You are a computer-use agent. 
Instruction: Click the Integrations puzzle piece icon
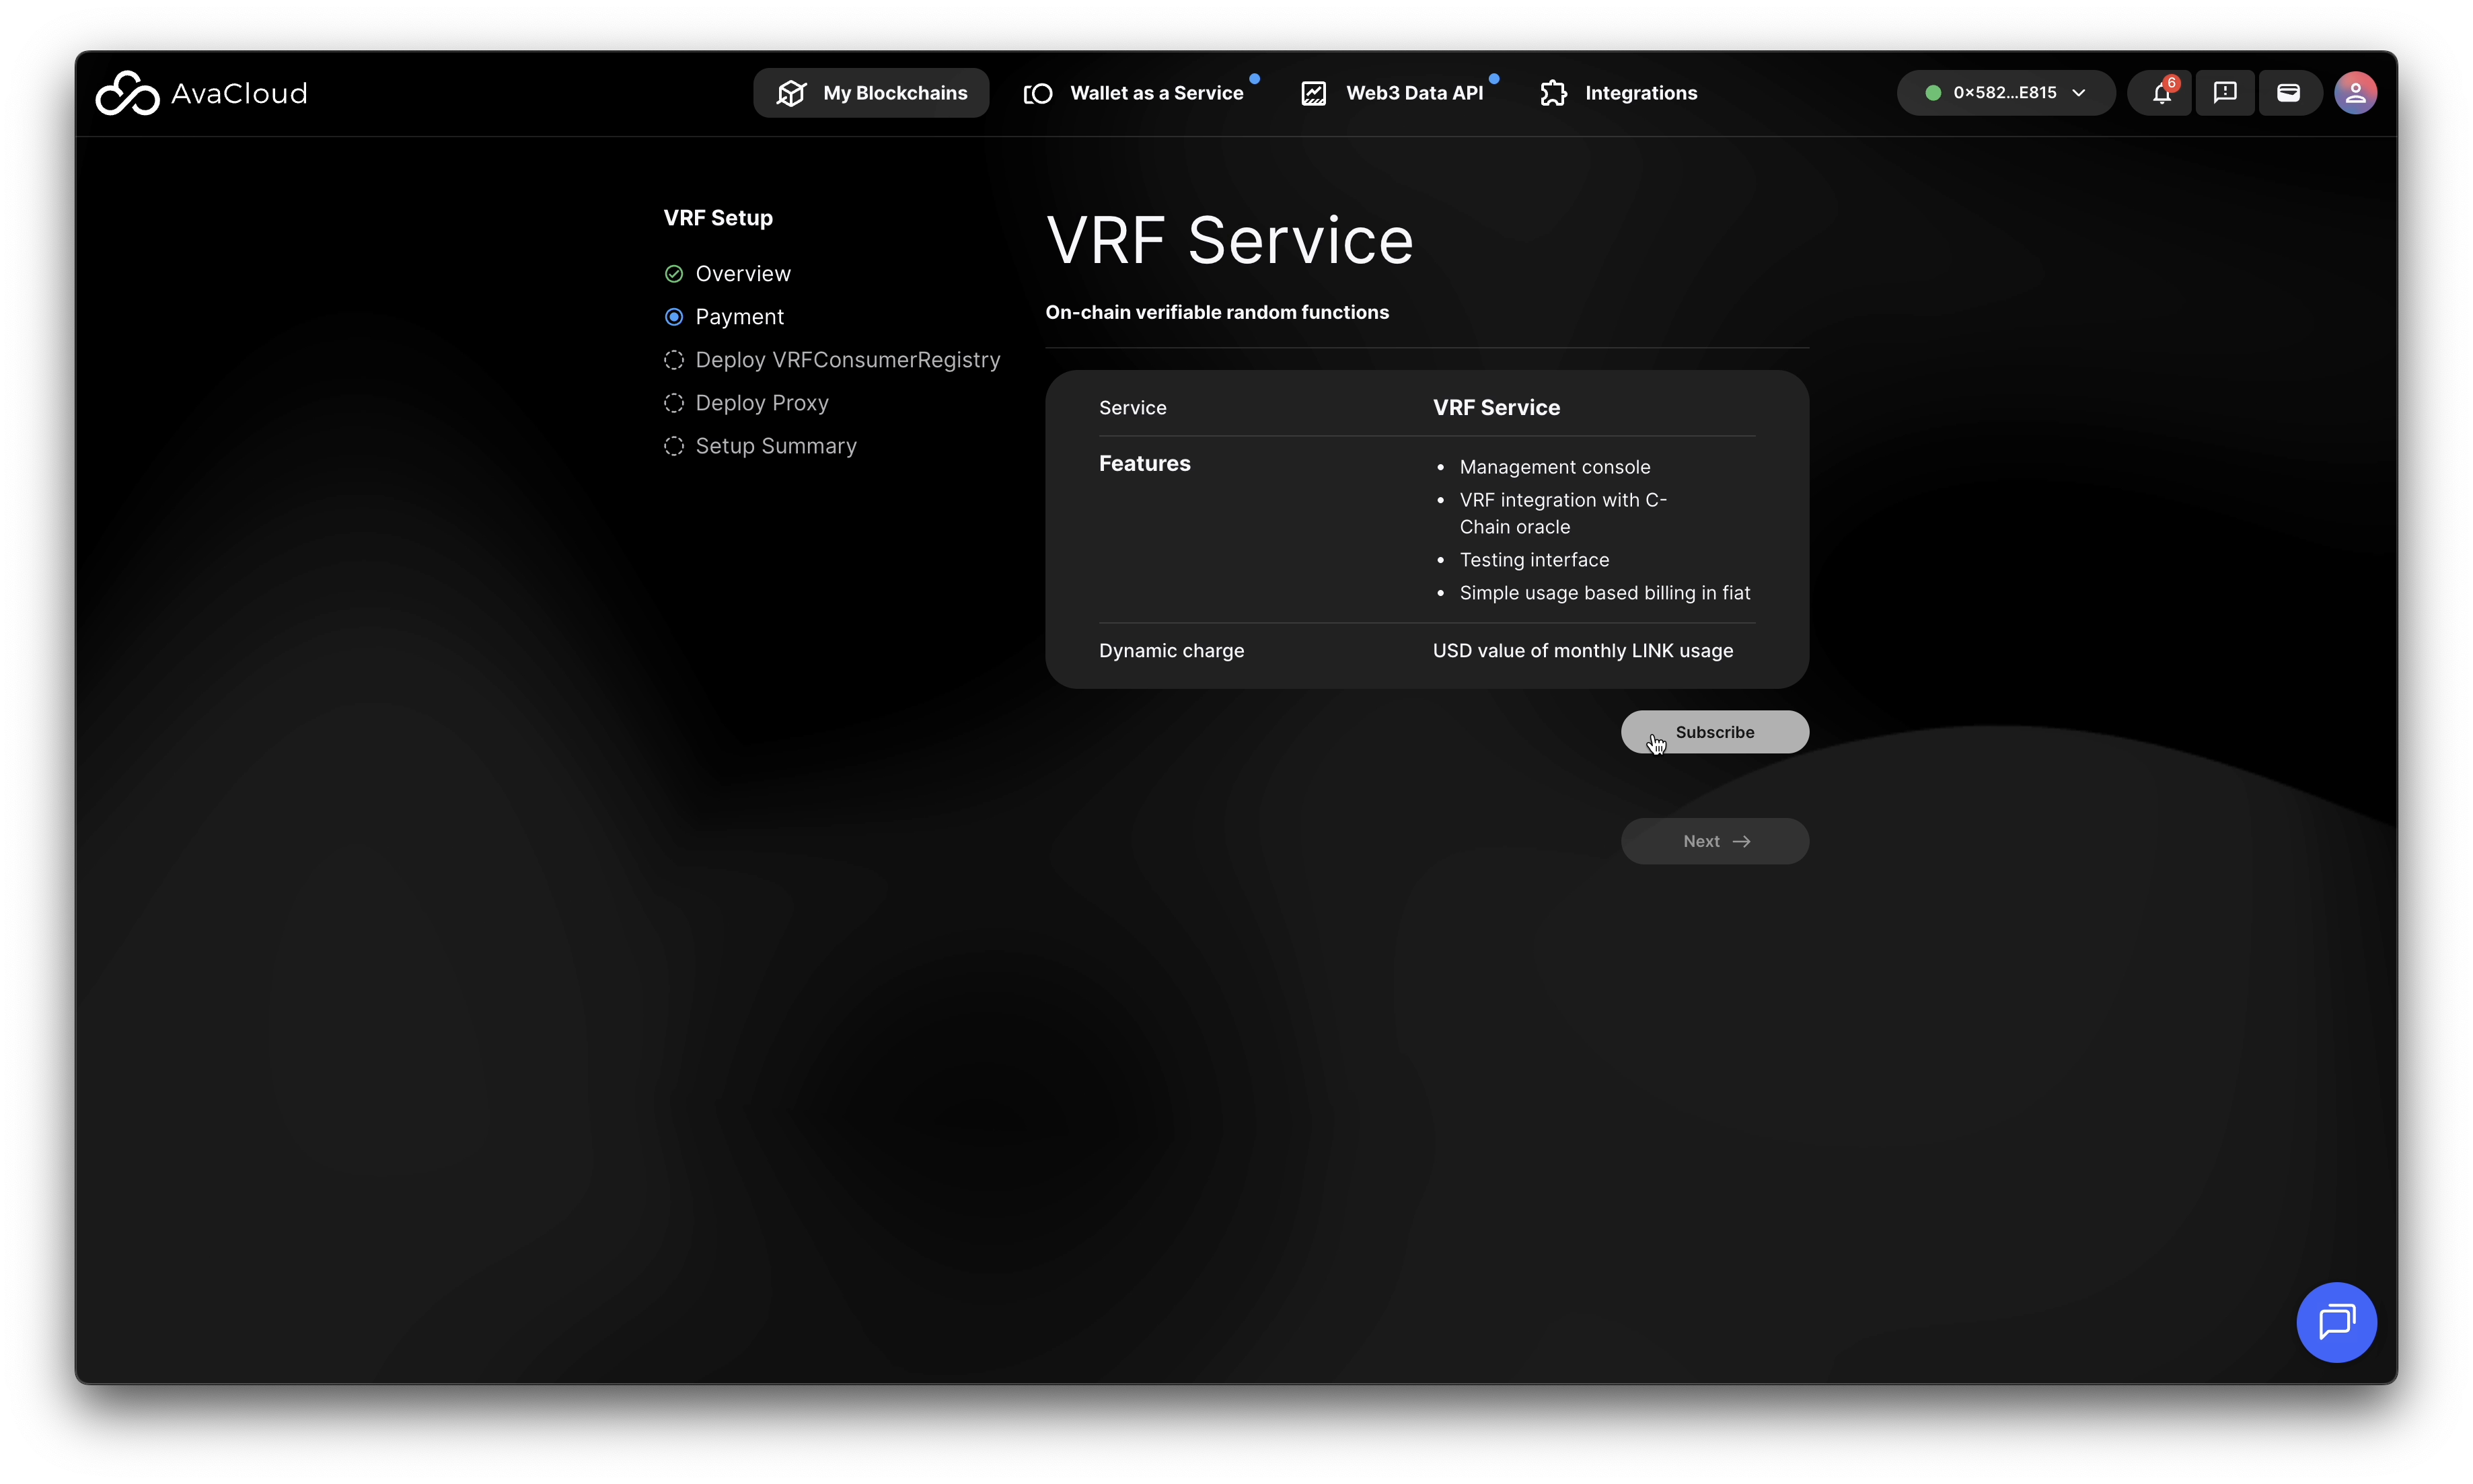click(1553, 93)
